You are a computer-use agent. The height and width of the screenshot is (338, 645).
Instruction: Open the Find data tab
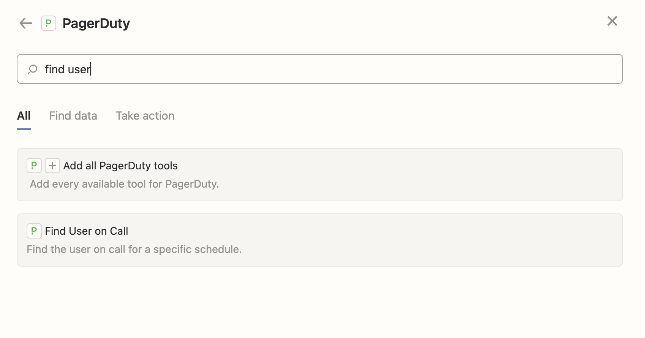point(73,116)
